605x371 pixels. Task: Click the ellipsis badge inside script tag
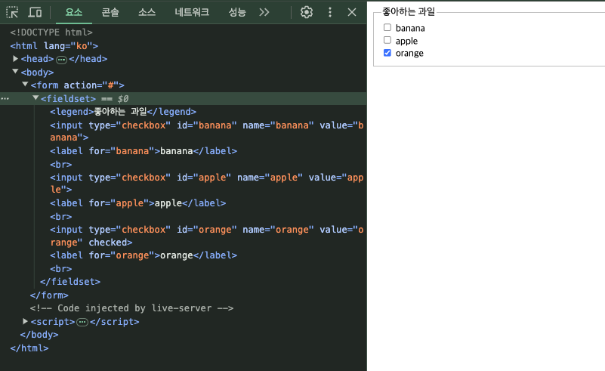(82, 322)
